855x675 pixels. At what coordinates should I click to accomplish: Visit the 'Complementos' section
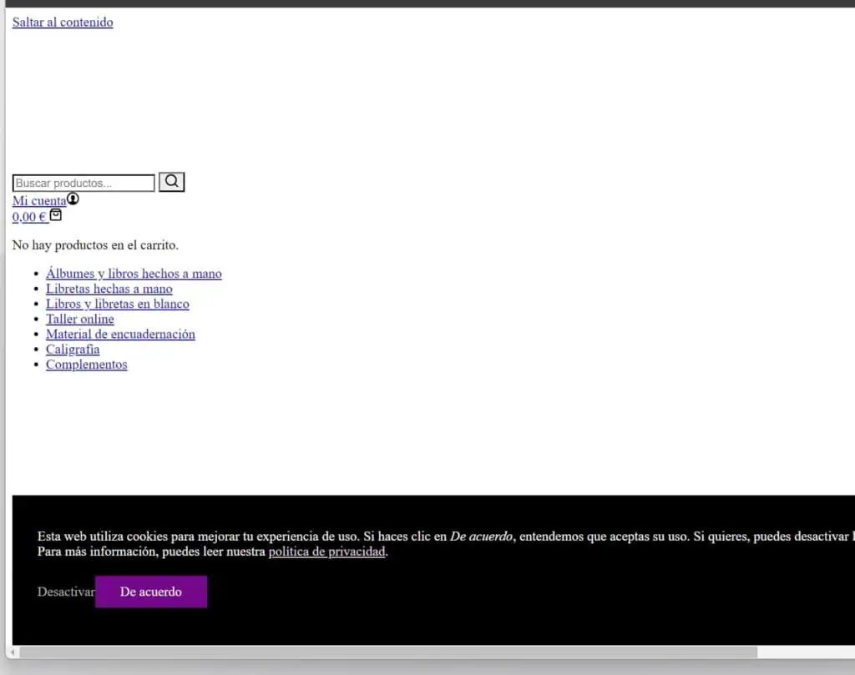tap(86, 365)
